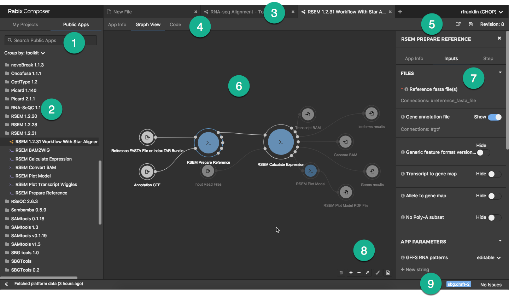Select the Annotation GTF input node
The width and height of the screenshot is (509, 297).
(147, 172)
